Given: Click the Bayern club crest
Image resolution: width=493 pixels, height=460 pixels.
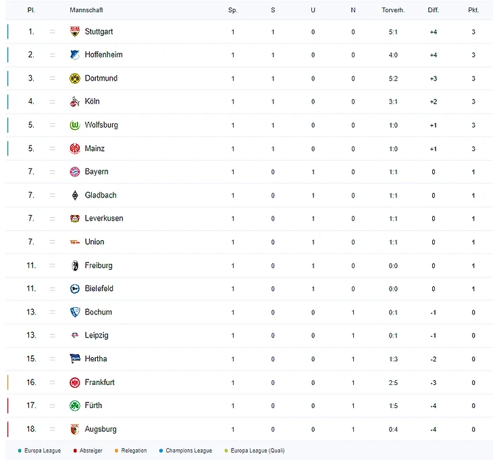Looking at the screenshot, I should click(74, 172).
